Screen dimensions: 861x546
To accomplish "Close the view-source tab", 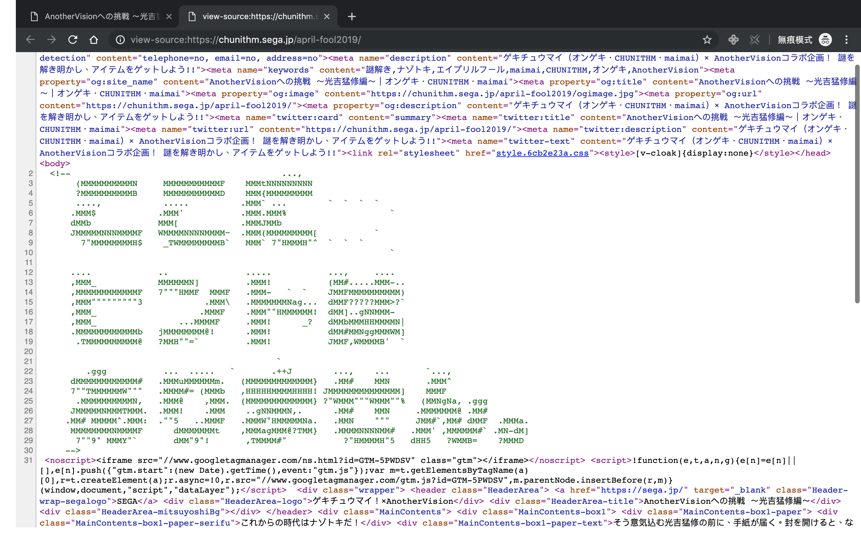I will coord(327,16).
